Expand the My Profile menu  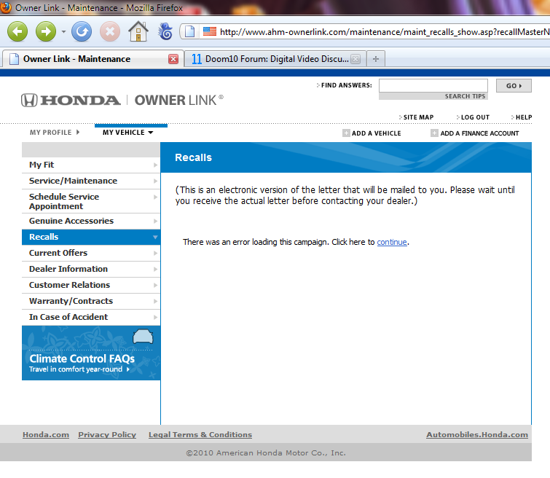55,133
